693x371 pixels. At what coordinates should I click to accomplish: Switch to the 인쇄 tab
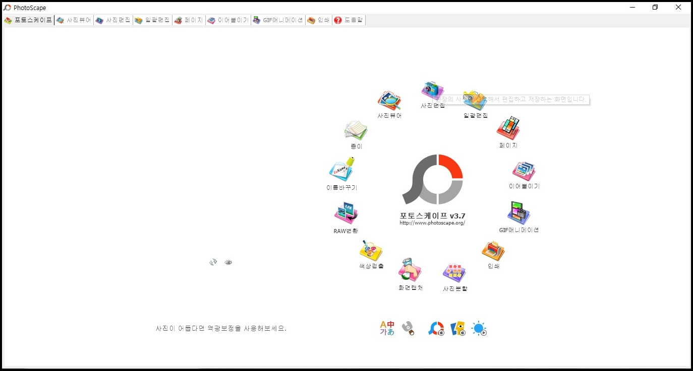point(318,20)
